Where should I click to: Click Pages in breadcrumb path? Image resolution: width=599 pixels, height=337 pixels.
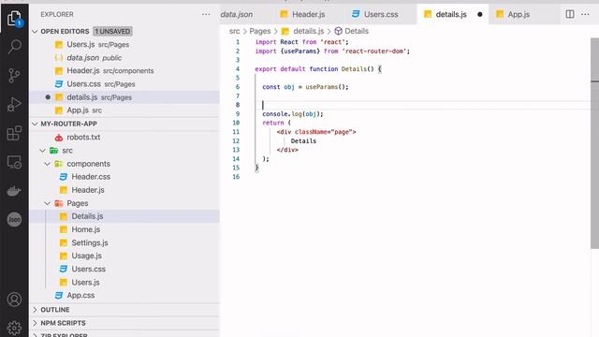(260, 31)
